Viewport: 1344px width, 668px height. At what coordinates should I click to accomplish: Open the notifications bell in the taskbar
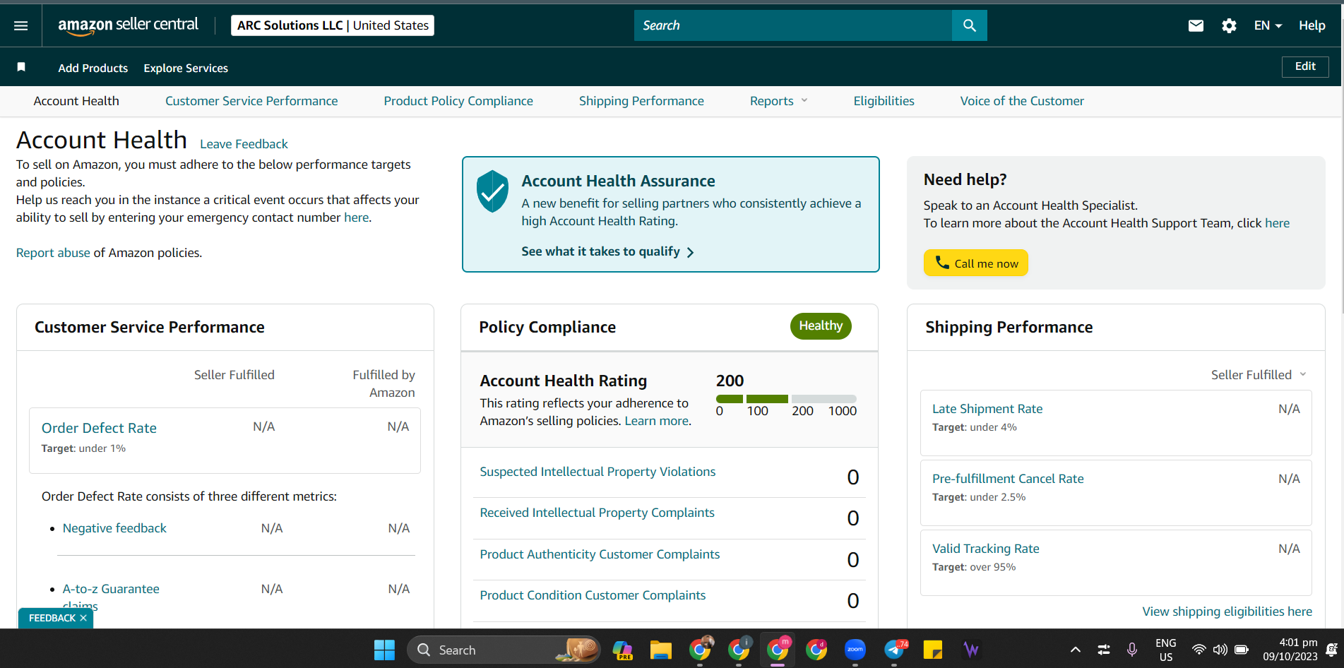pyautogui.click(x=1332, y=650)
